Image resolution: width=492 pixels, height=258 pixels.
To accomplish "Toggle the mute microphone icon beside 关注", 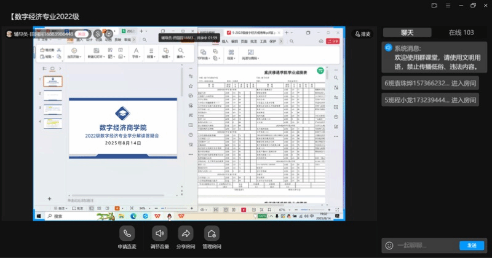I will (95, 34).
